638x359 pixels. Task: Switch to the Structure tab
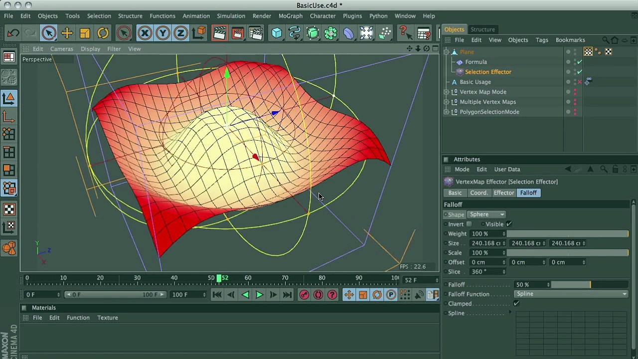(482, 29)
